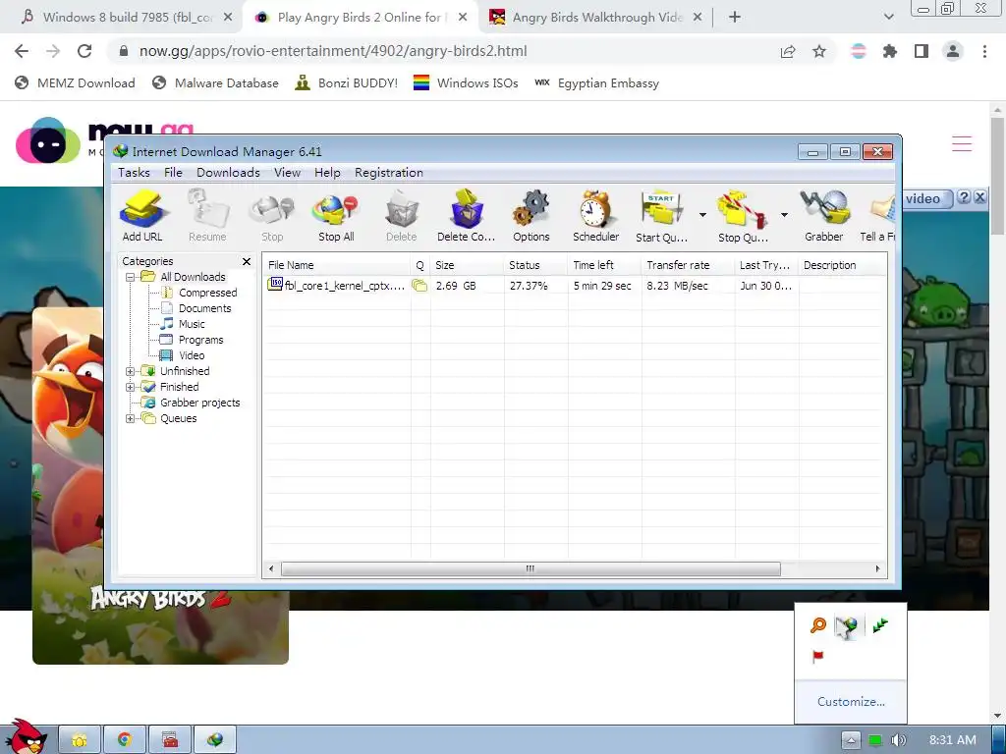This screenshot has width=1006, height=754.
Task: Click the Add URL toolbar icon
Action: 142,216
